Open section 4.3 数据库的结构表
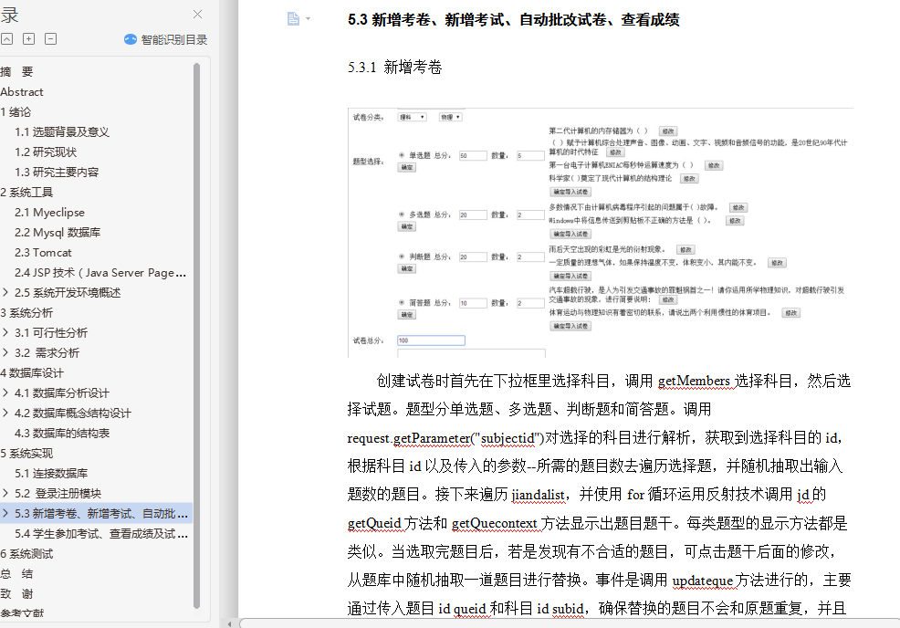 [62, 434]
